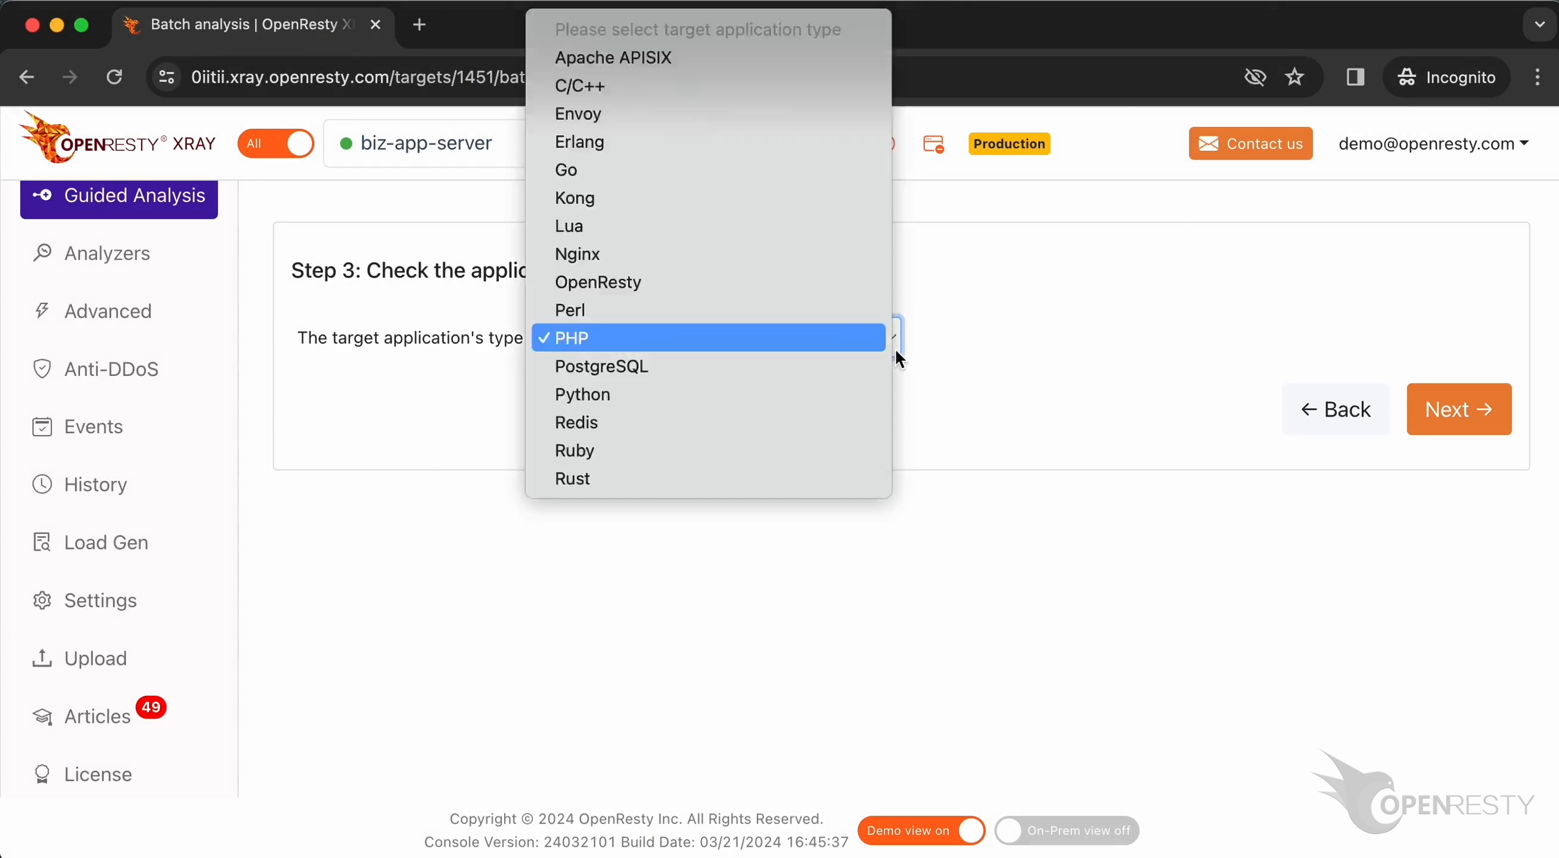Screen dimensions: 1559x858
Task: Click the License badge icon
Action: coord(42,774)
